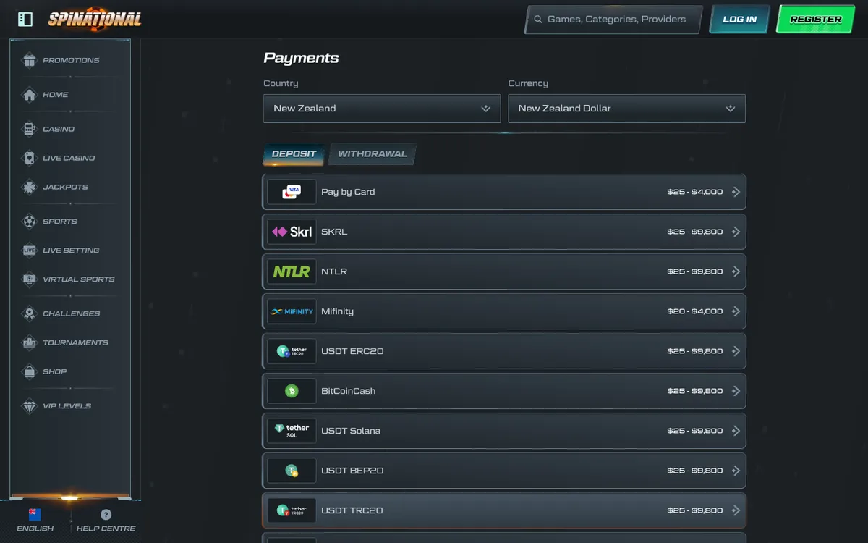Select USDT Solana payment label
The height and width of the screenshot is (543, 868).
[351, 431]
